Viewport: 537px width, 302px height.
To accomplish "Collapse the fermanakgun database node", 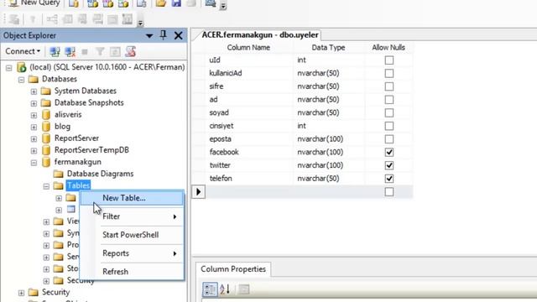I will (34, 162).
